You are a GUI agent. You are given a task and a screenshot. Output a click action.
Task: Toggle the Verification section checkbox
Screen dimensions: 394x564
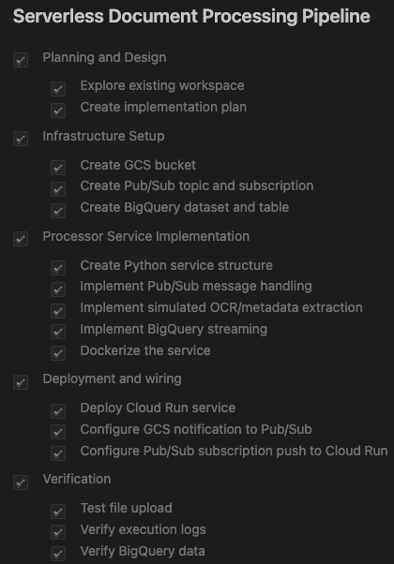tap(21, 482)
